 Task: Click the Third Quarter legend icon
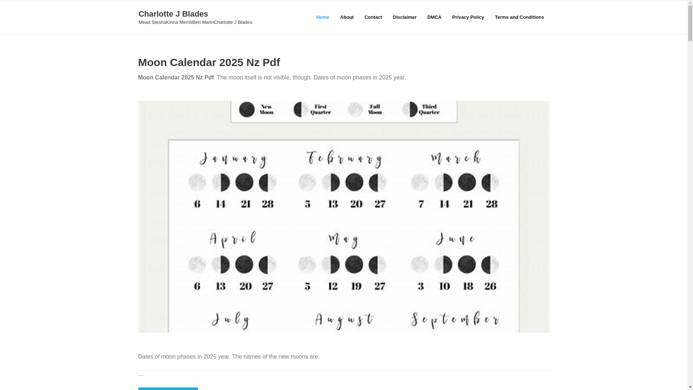(410, 109)
